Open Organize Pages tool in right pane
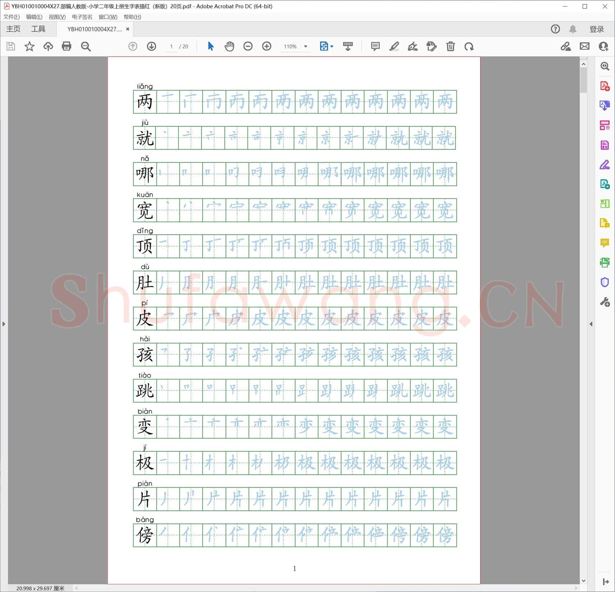The width and height of the screenshot is (615, 592). (x=605, y=126)
